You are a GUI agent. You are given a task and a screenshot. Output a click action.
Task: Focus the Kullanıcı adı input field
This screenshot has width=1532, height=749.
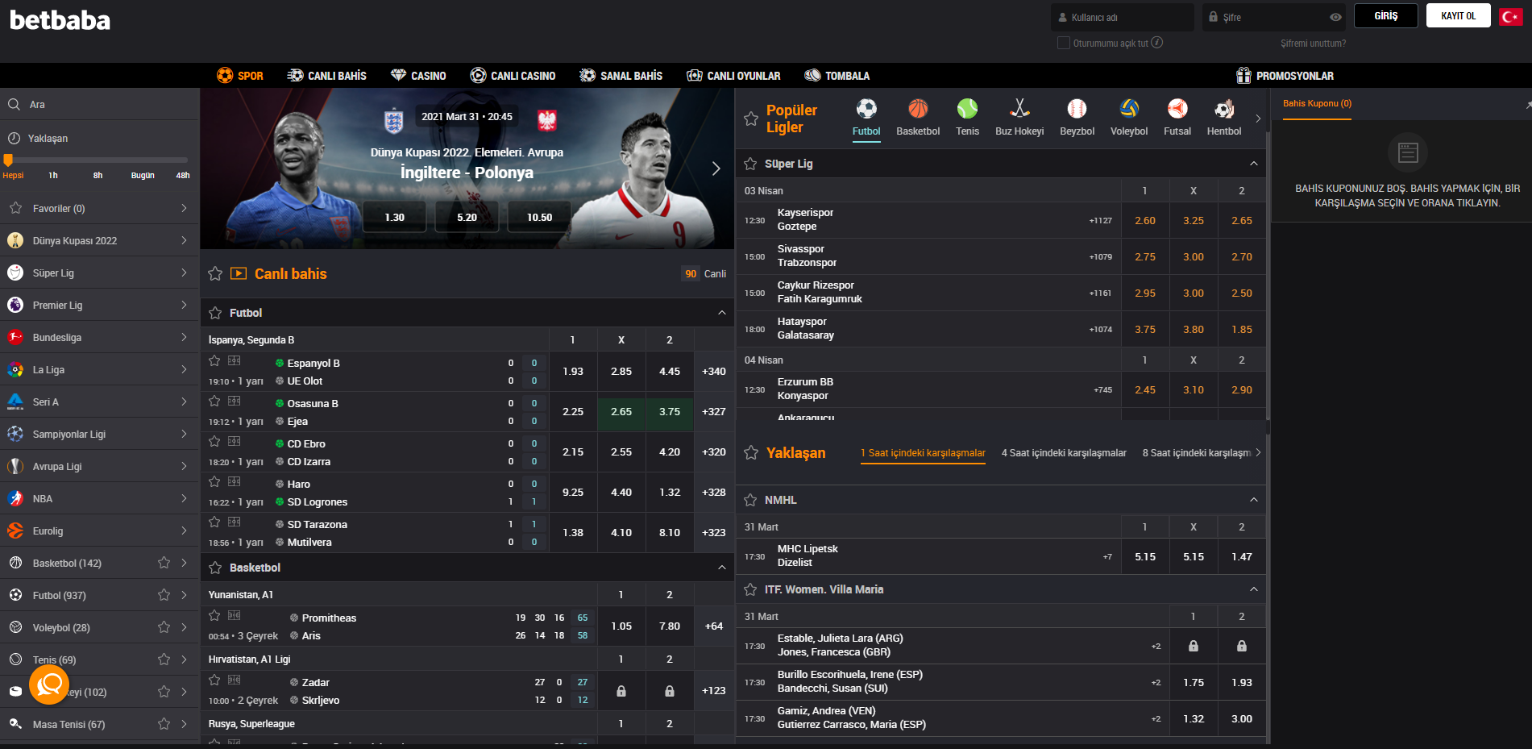(1122, 17)
